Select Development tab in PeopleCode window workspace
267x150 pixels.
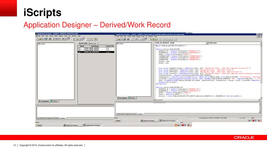point(122,98)
